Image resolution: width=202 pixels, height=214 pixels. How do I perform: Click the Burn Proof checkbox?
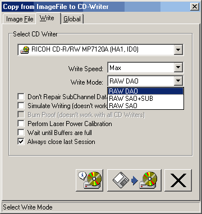(x=21, y=115)
